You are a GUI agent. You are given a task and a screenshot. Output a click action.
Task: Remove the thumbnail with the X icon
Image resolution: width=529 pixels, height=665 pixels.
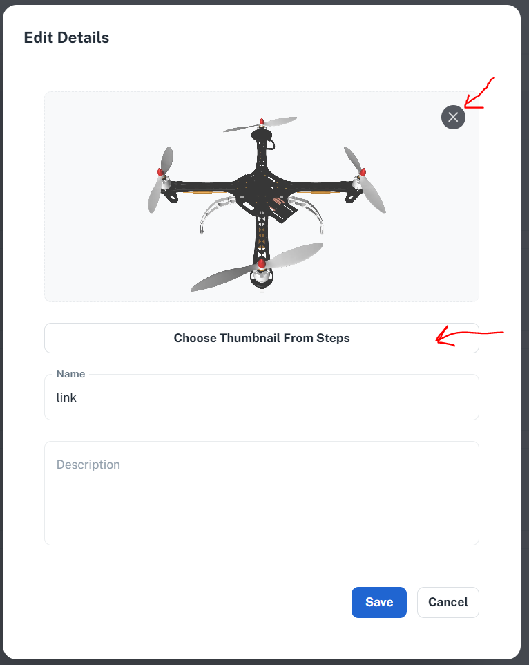pyautogui.click(x=453, y=117)
